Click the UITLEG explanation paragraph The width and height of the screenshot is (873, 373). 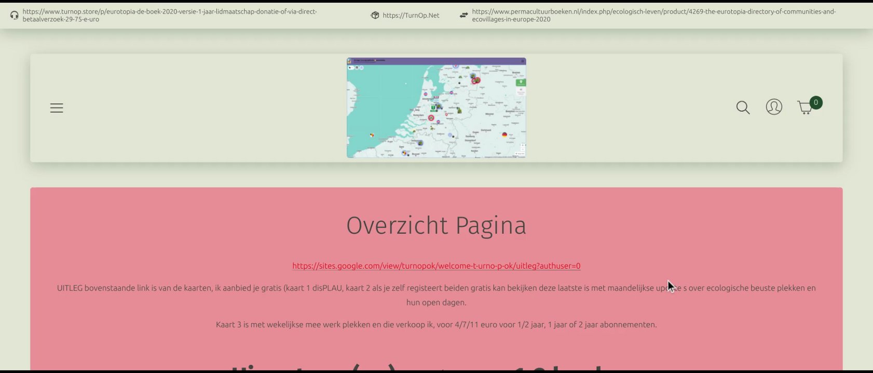436,295
